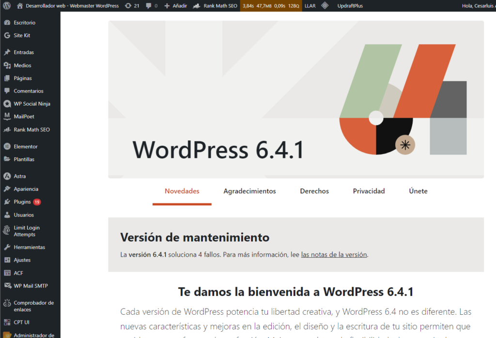Open the WordPress logo menu in admin bar
Image resolution: width=496 pixels, height=338 pixels.
[x=7, y=6]
